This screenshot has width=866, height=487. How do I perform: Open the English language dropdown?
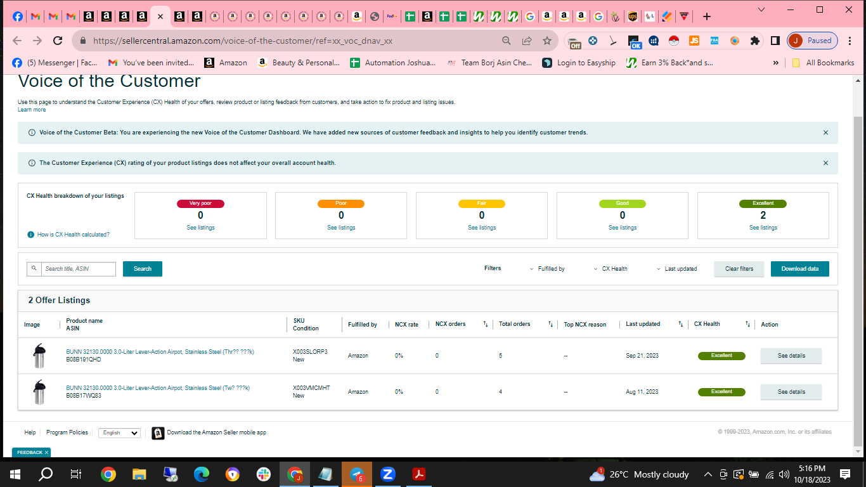[119, 433]
